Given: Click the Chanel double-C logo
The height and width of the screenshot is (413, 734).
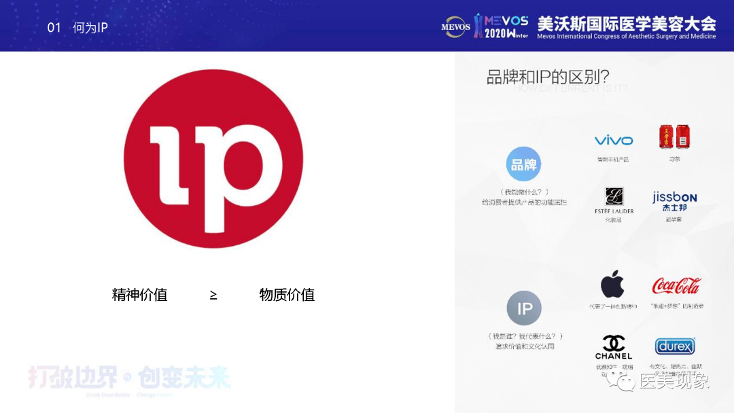Looking at the screenshot, I should point(614,347).
